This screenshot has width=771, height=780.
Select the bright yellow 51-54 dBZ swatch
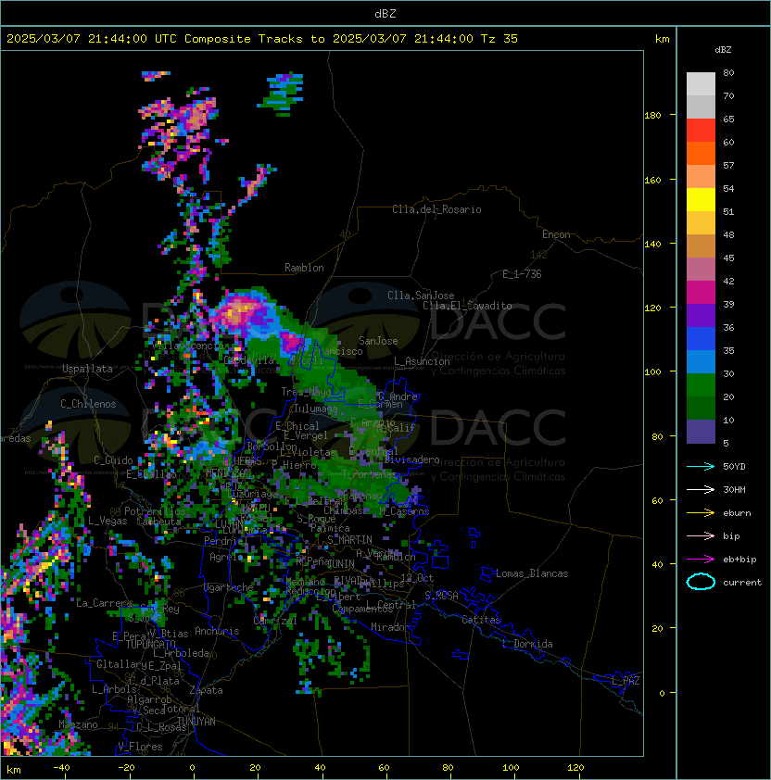[x=701, y=200]
